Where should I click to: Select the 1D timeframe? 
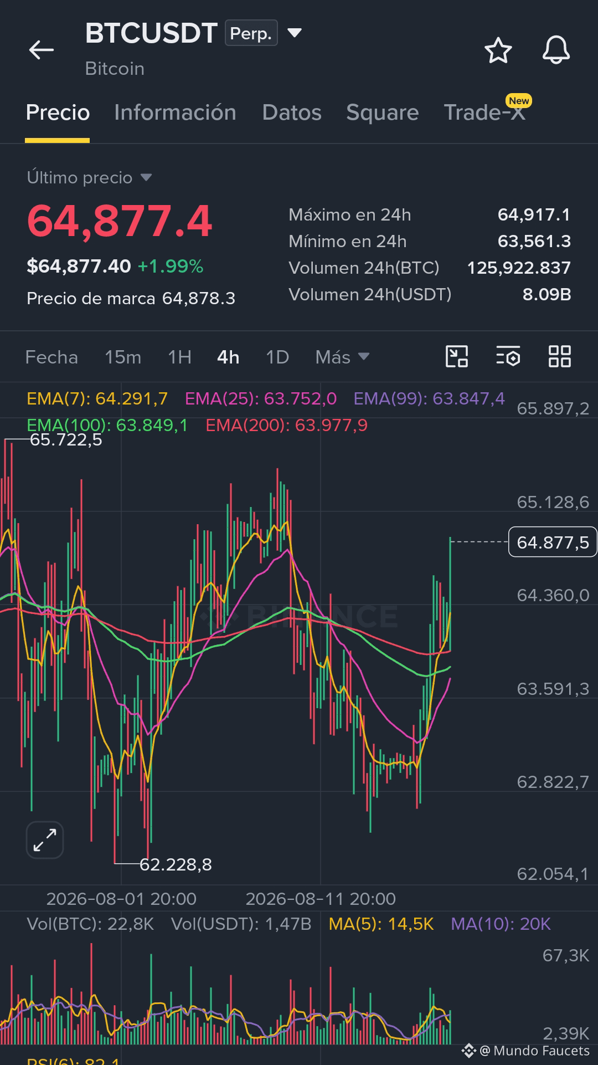[x=277, y=357]
